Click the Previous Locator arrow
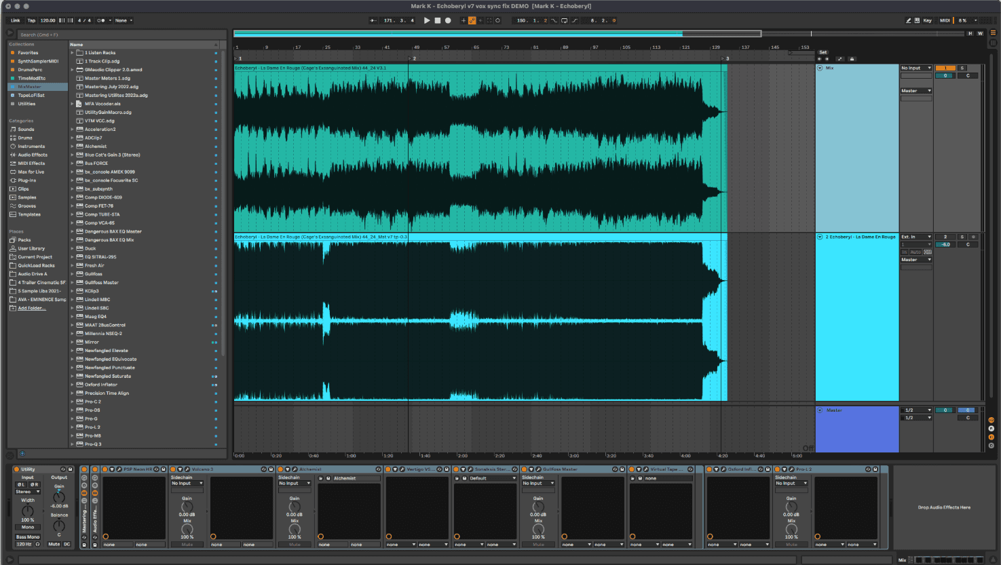Viewport: 1001px width, 565px height. point(819,59)
